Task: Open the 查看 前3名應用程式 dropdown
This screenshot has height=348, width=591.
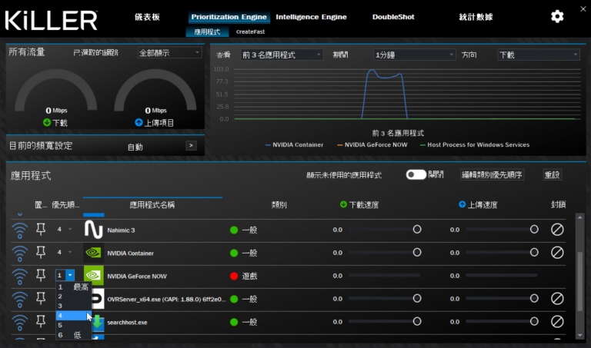Action: 282,55
